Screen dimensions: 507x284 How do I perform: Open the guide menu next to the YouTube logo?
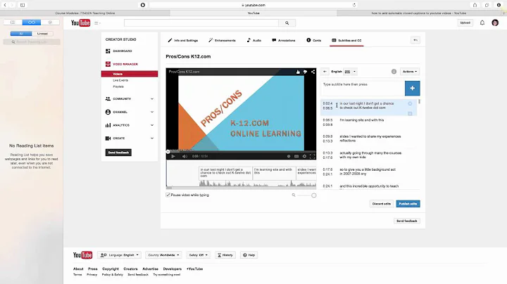point(97,23)
